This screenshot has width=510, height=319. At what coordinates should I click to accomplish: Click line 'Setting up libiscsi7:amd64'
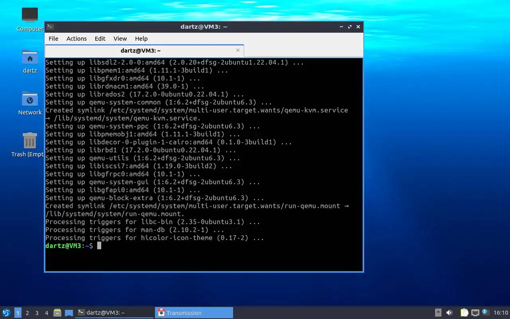click(x=139, y=166)
